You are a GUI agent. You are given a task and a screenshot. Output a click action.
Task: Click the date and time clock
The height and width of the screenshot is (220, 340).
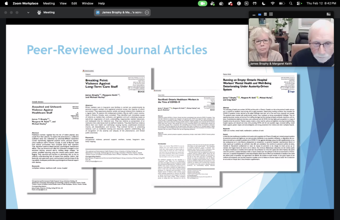[321, 3]
